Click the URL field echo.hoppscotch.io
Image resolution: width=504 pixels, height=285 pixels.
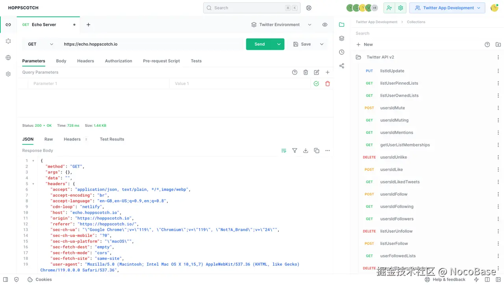(x=152, y=44)
